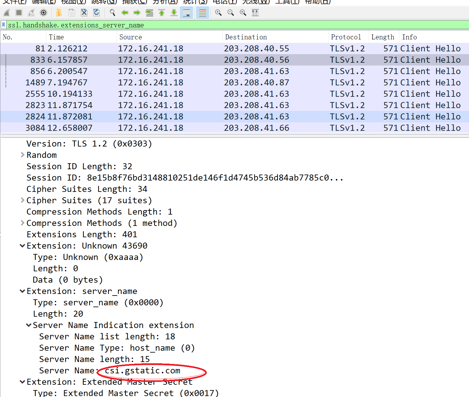The width and height of the screenshot is (469, 397).
Task: Select packet 1489 to 203.208.40.87
Action: [x=234, y=83]
